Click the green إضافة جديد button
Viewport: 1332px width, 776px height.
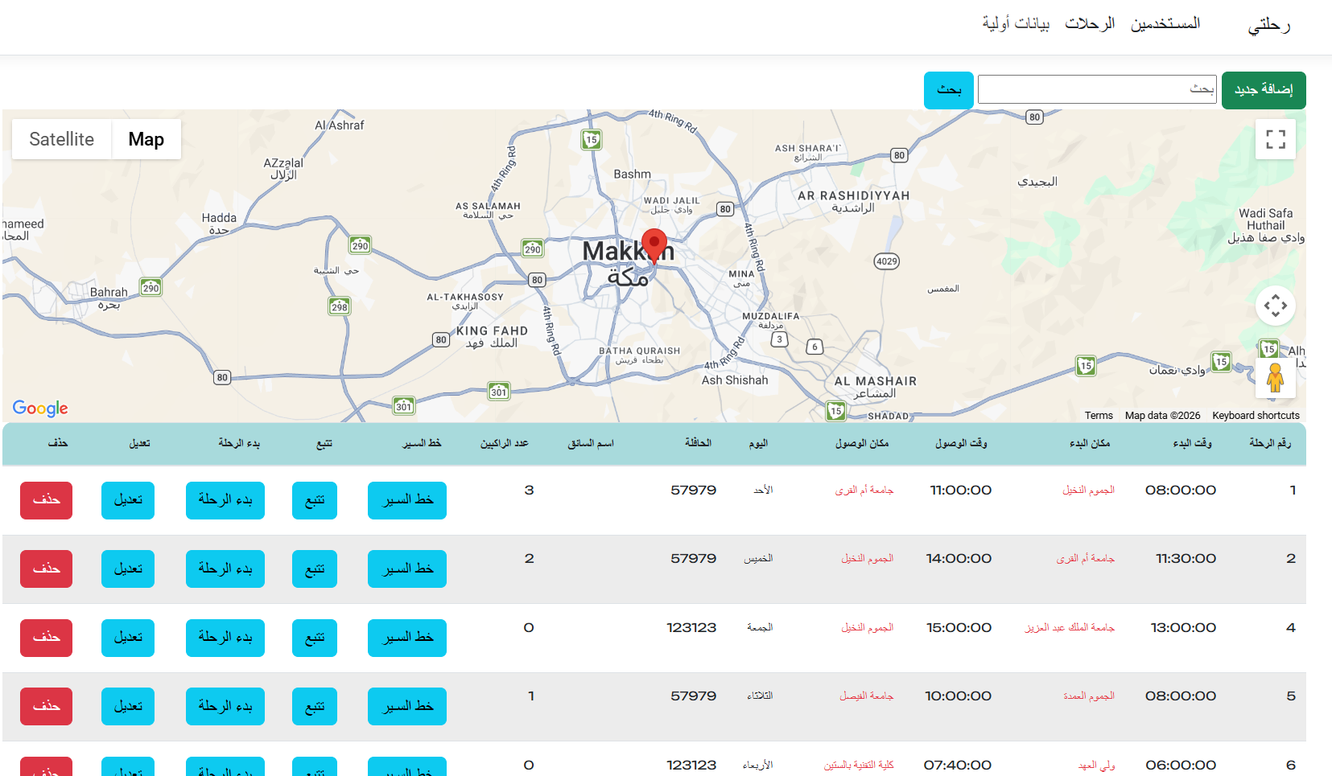point(1264,90)
